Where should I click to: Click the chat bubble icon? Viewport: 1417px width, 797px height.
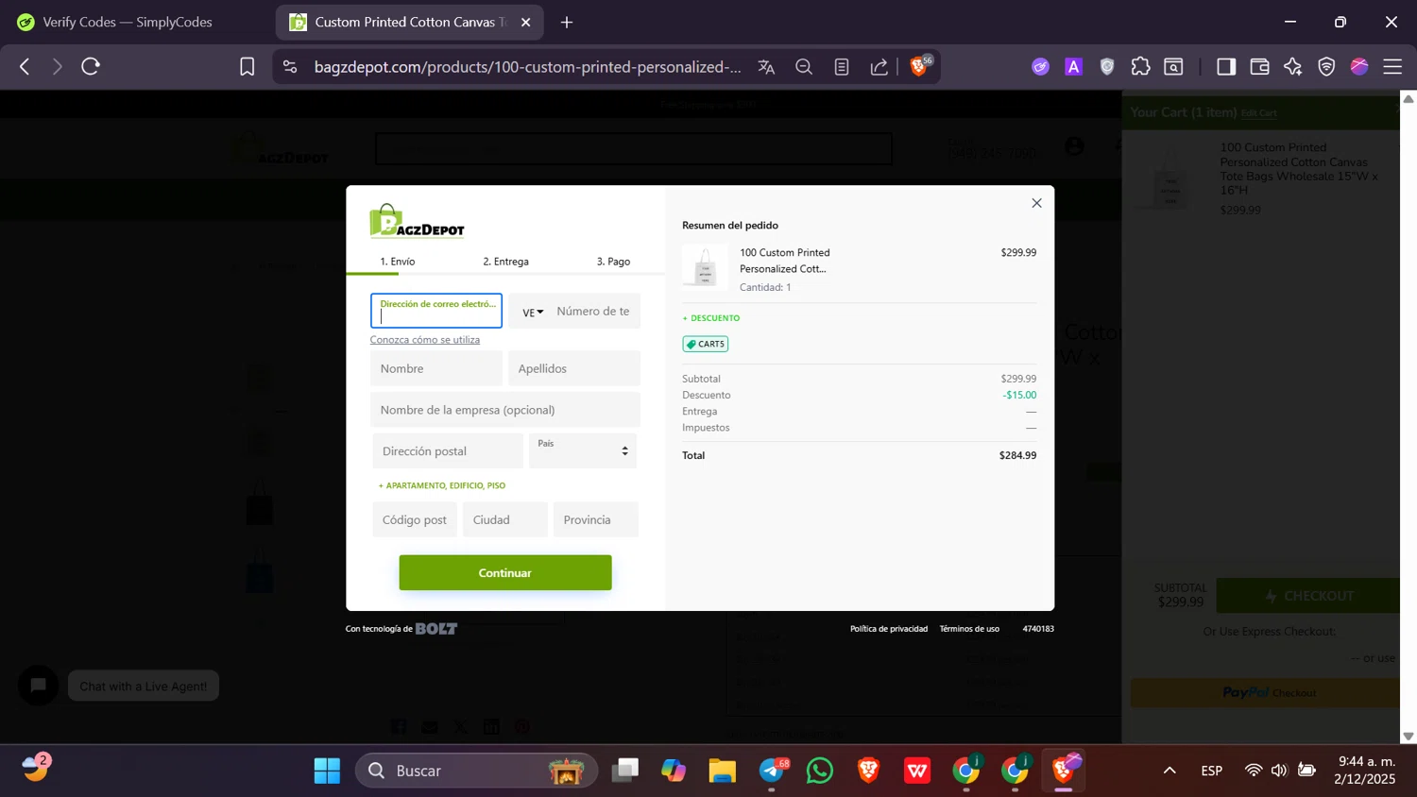tap(39, 686)
